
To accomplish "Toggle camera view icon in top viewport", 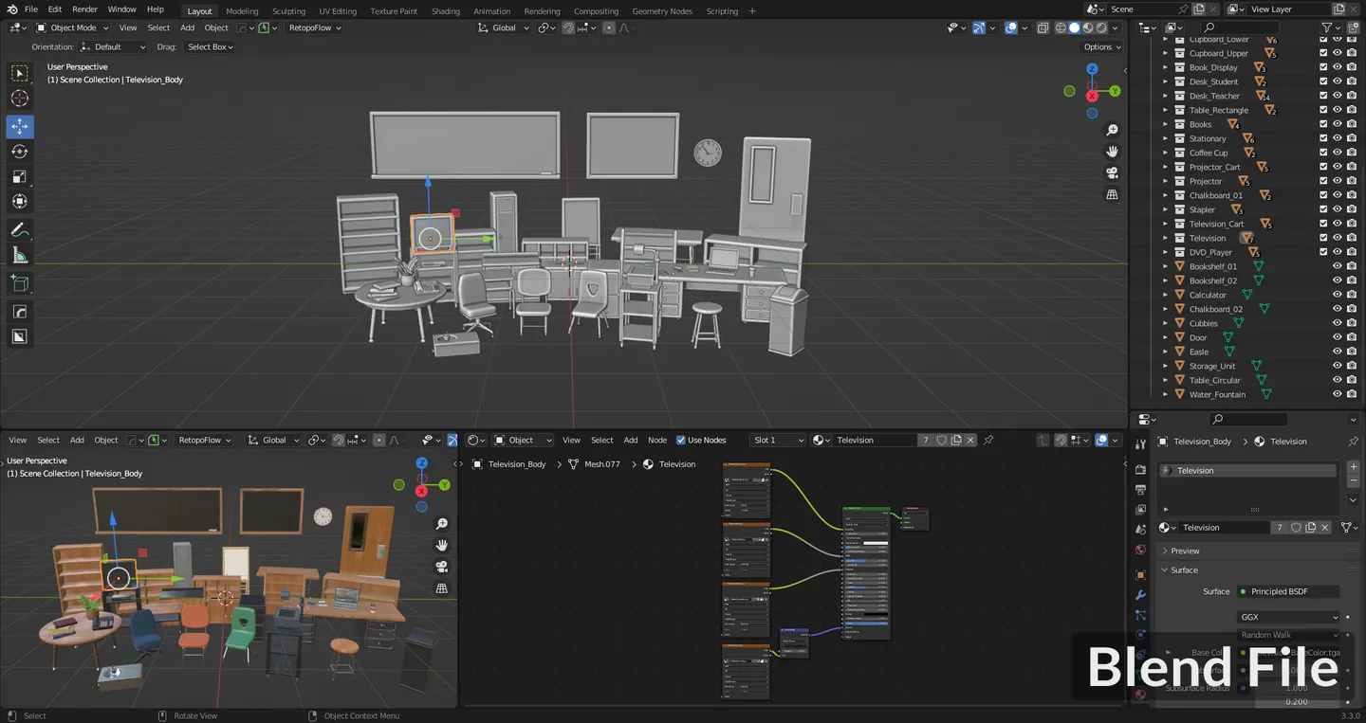I will (x=1113, y=173).
